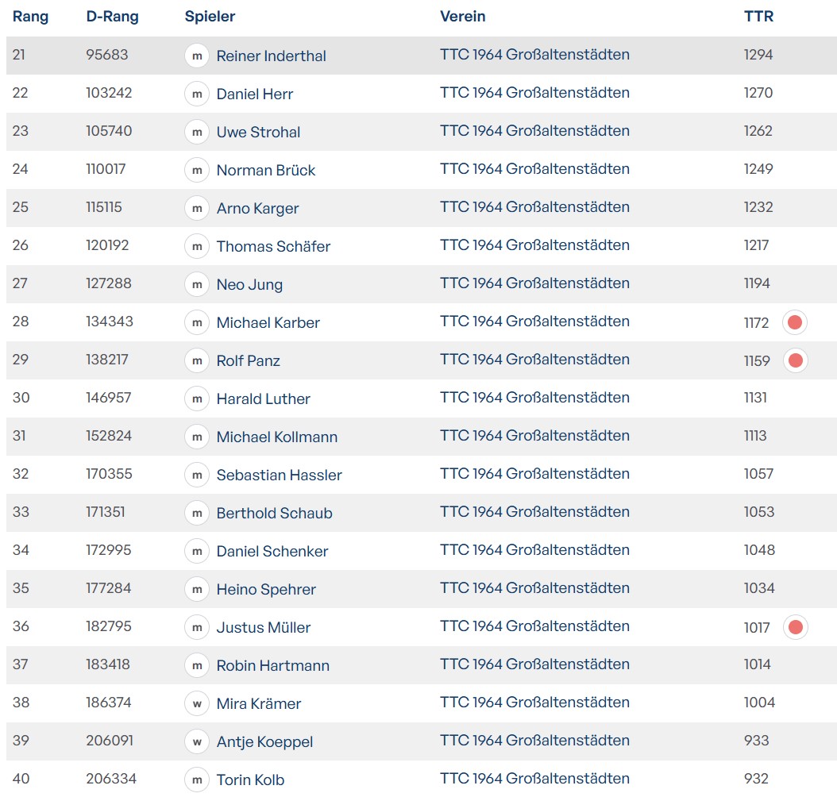Click TTR value 1034 for Heino Spehrer
The image size is (837, 797).
point(759,588)
